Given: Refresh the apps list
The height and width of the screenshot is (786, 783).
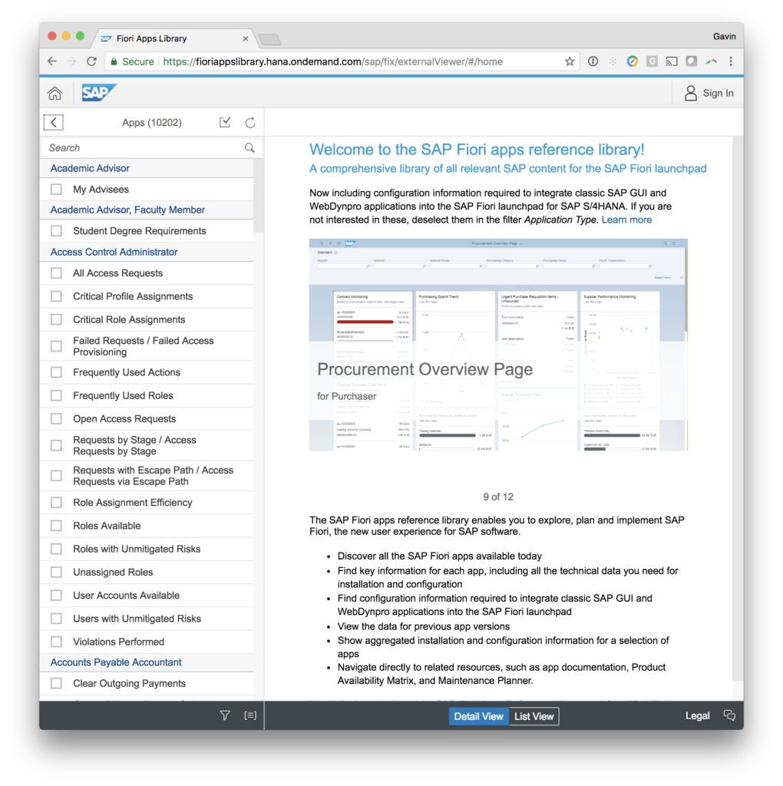Looking at the screenshot, I should pyautogui.click(x=250, y=122).
